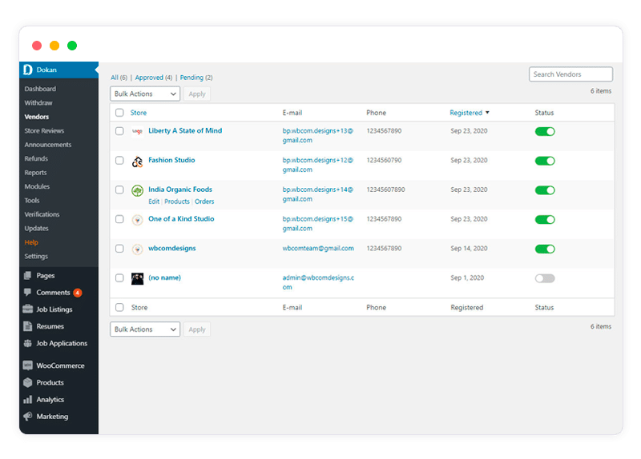
Task: Click the Products box icon
Action: click(x=28, y=383)
